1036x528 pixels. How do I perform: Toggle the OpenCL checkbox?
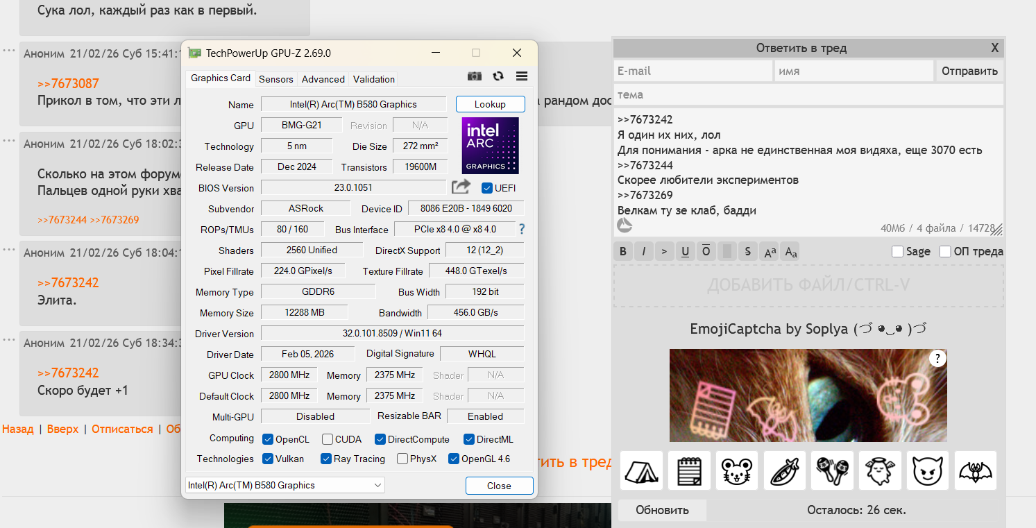click(x=268, y=439)
